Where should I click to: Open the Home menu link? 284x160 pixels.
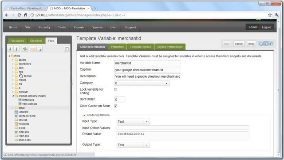(x=13, y=28)
